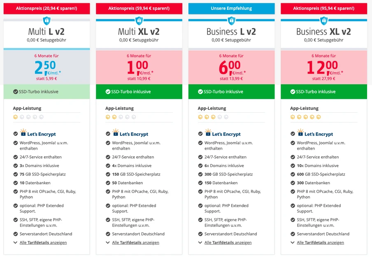Click the Multi L v2 plan title

click(46, 32)
